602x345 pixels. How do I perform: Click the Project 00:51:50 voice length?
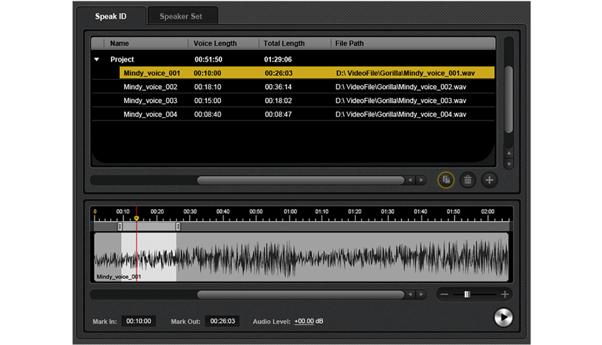coord(208,59)
